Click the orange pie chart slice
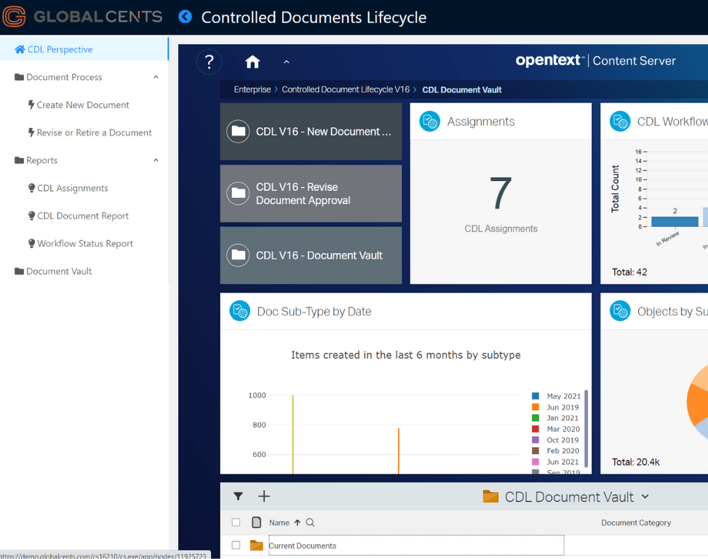The height and width of the screenshot is (559, 708). coord(699,405)
